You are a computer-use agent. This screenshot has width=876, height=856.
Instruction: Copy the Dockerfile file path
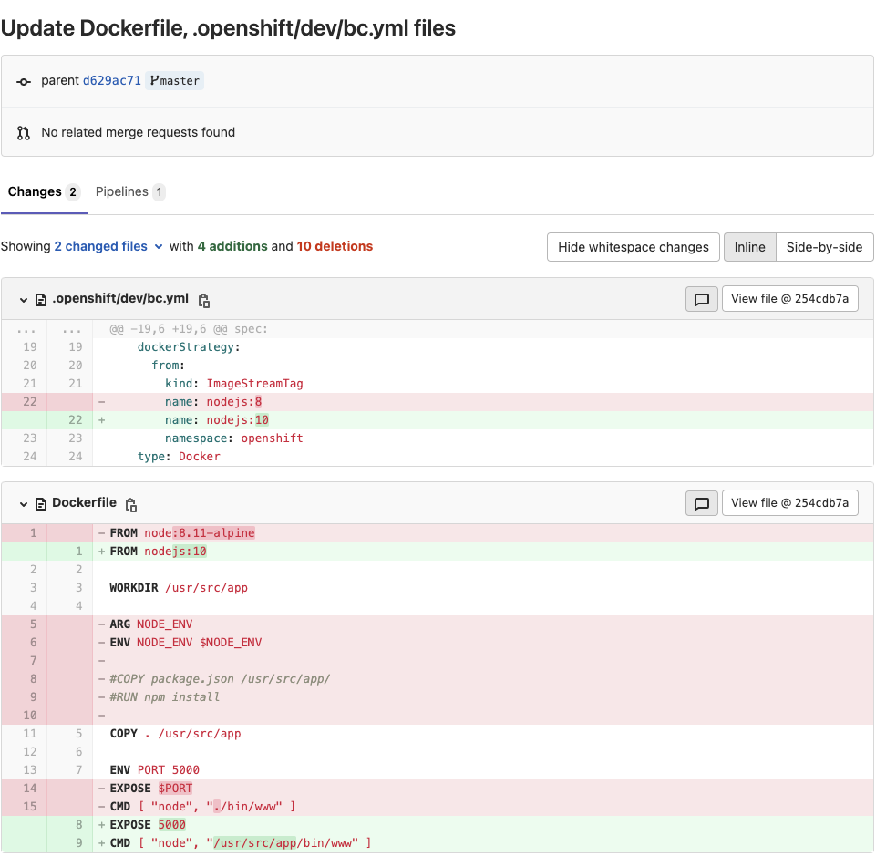(131, 504)
